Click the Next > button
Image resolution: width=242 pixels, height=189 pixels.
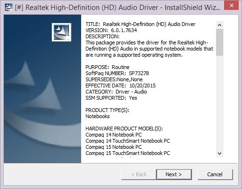point(174,174)
